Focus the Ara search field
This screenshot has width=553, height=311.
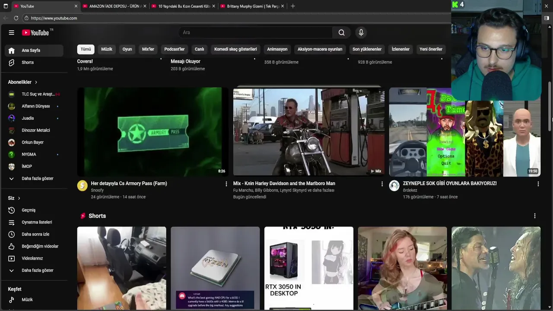tap(255, 32)
